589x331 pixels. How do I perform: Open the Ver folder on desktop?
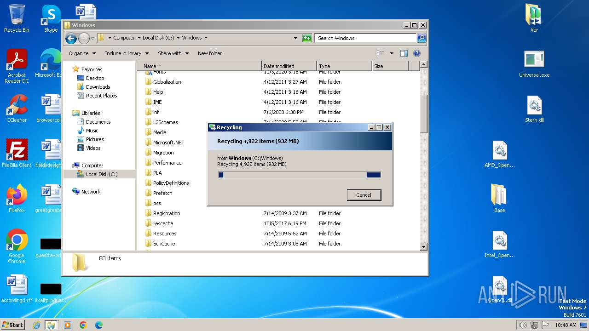[534, 18]
